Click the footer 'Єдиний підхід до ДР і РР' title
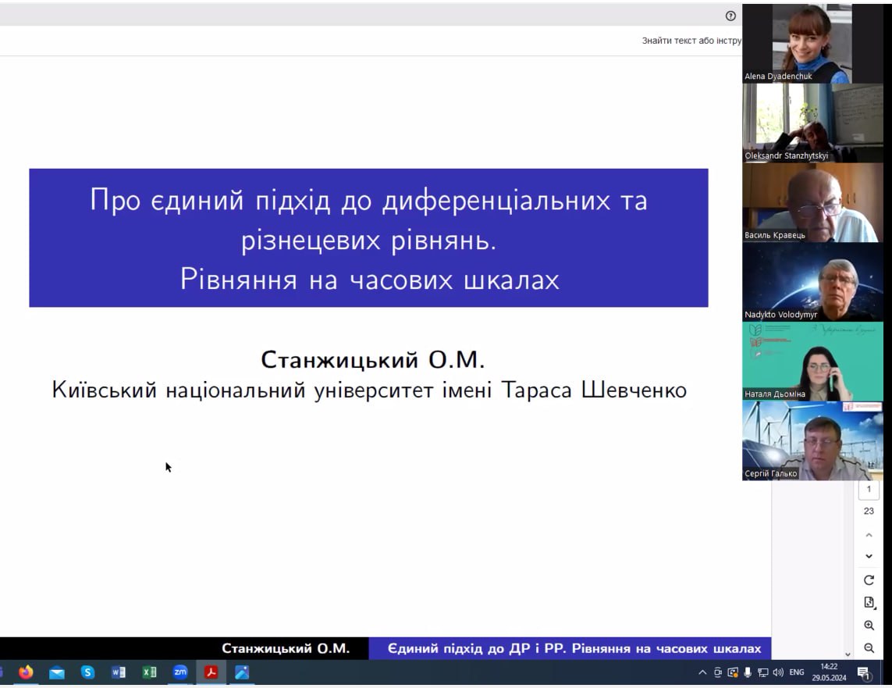The image size is (892, 688). pos(574,649)
